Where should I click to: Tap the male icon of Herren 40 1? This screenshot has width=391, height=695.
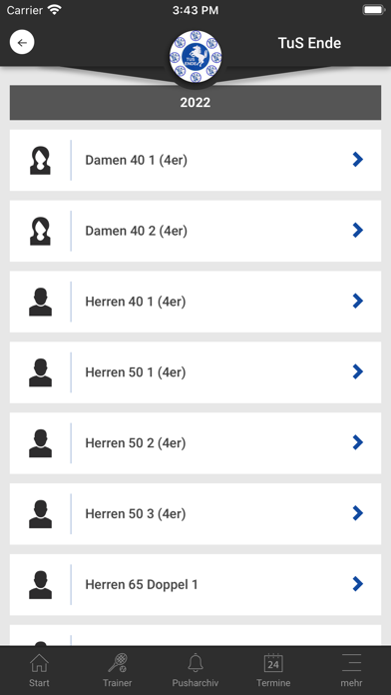[x=40, y=302]
